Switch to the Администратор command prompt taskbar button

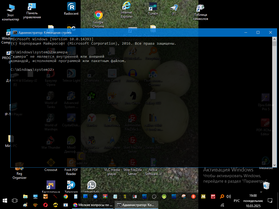coord(136,205)
